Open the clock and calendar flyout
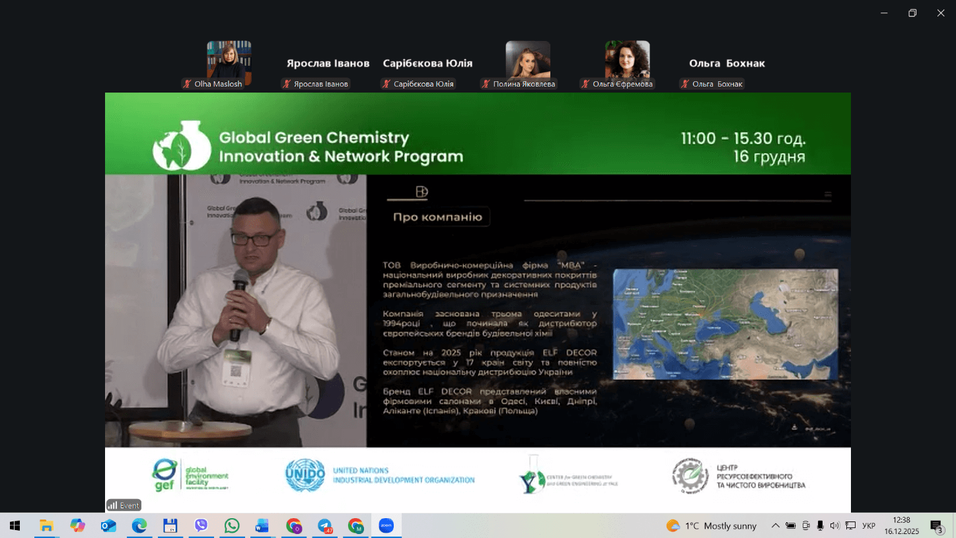This screenshot has width=956, height=538. (x=901, y=526)
